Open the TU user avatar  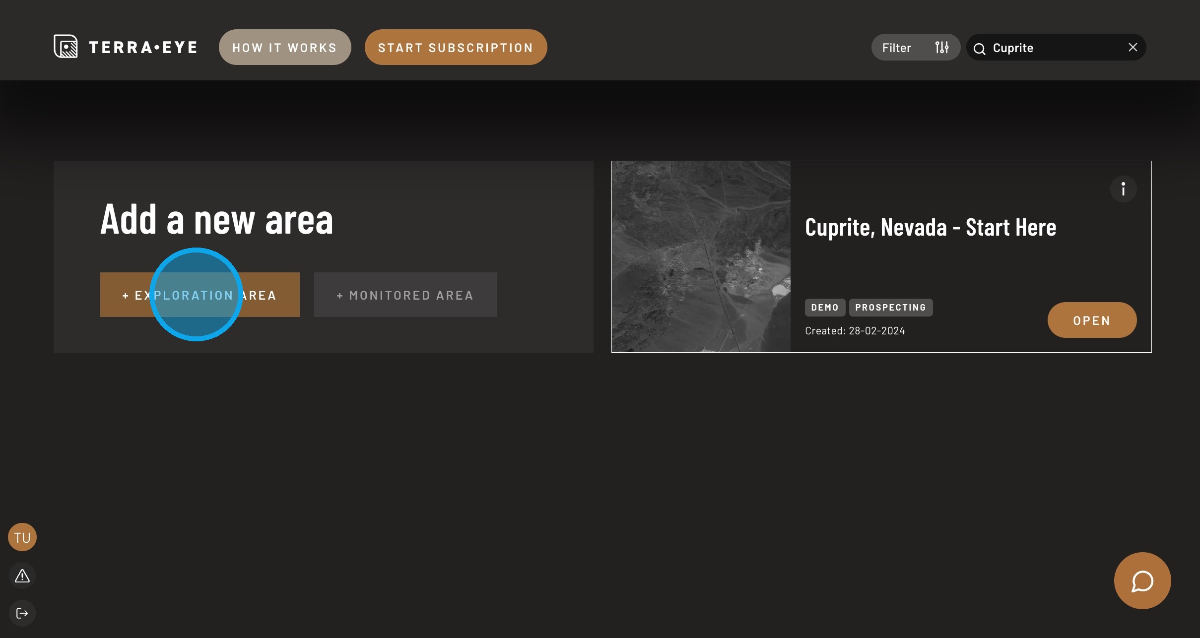point(22,537)
